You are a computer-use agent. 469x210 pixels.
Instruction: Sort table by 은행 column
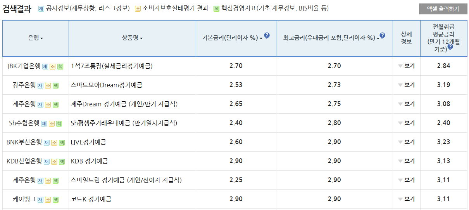pyautogui.click(x=36, y=38)
